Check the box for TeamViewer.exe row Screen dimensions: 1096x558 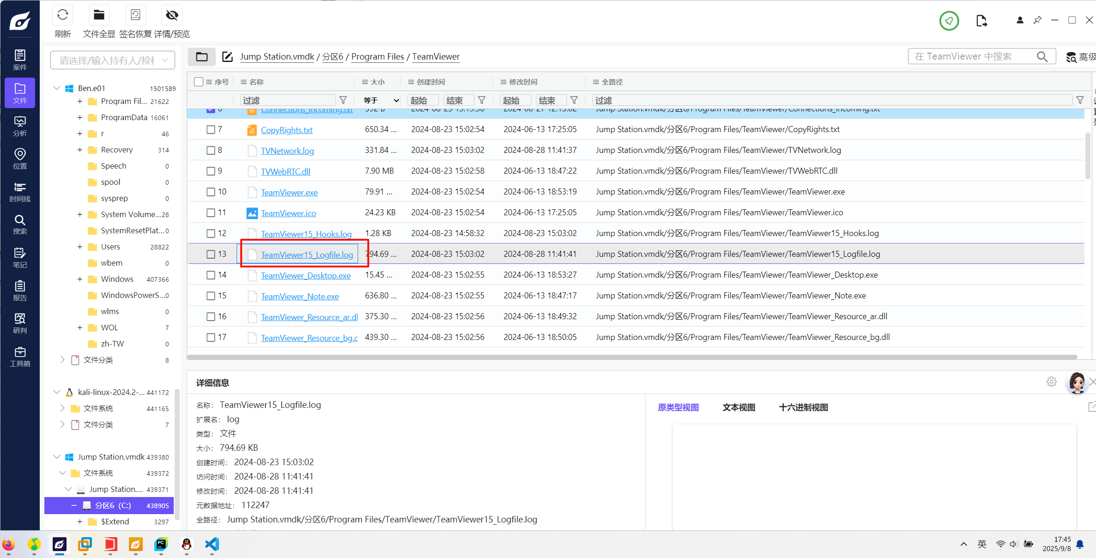point(211,192)
